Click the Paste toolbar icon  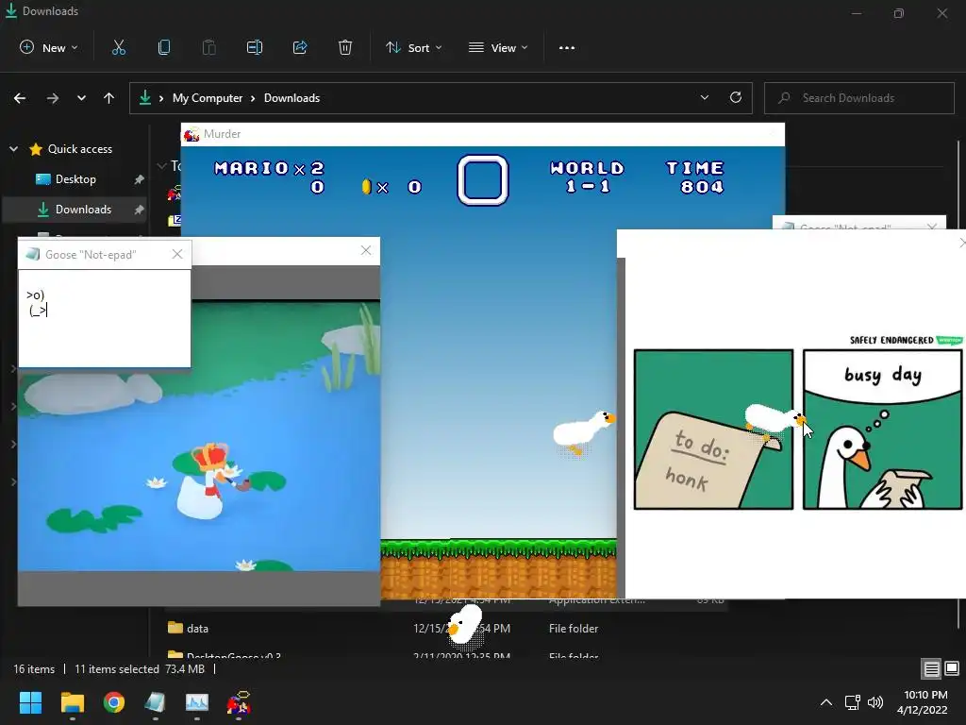pos(208,47)
